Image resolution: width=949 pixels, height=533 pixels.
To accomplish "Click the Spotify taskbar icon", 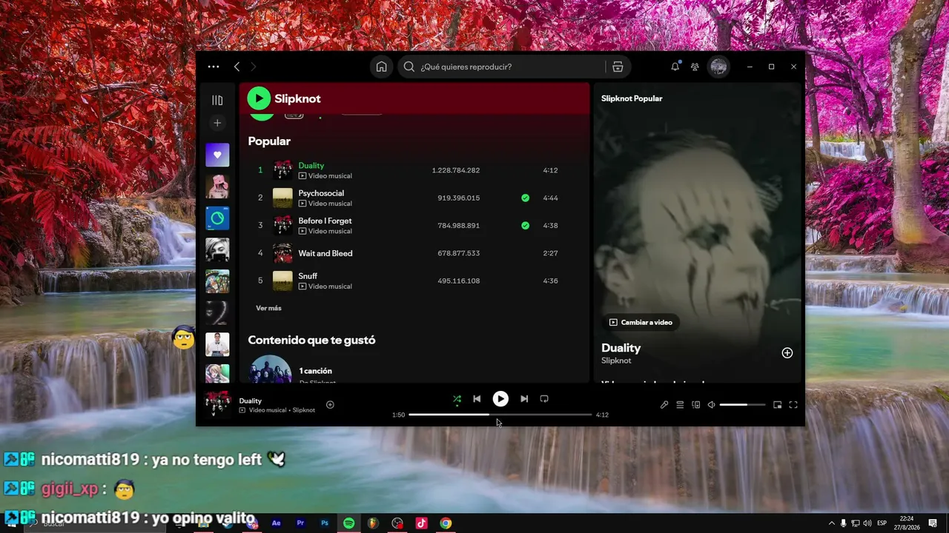I will coord(348,523).
